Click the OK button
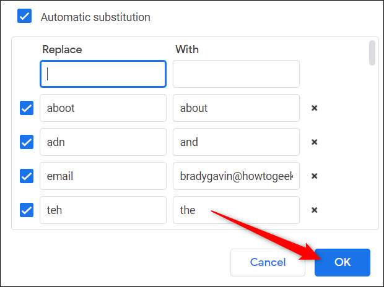This screenshot has height=287, width=384. pos(342,262)
